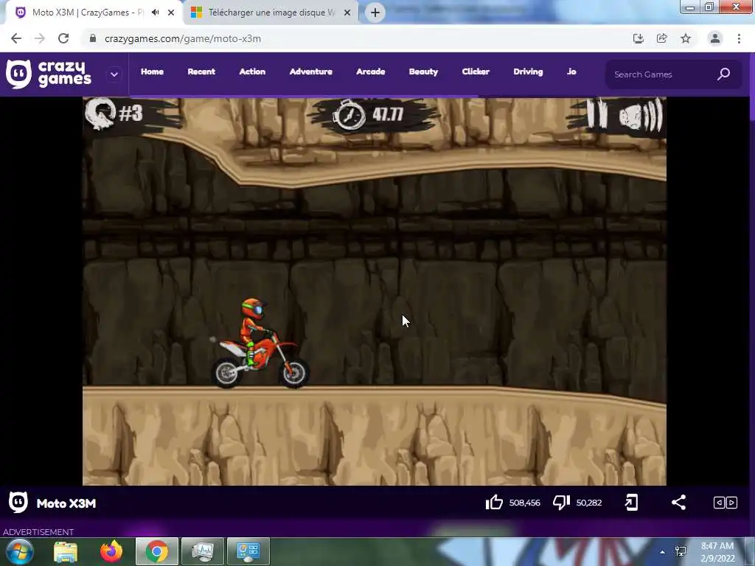
Task: Click the 50,282 dislikes count
Action: [x=589, y=503]
